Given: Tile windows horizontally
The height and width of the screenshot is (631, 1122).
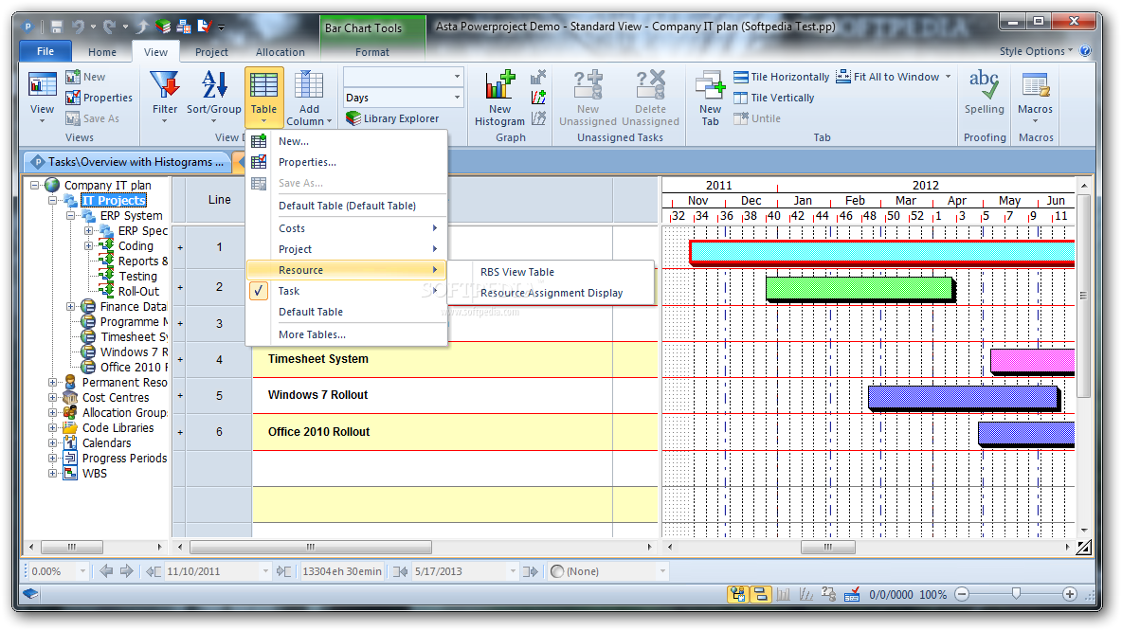Looking at the screenshot, I should (x=781, y=77).
